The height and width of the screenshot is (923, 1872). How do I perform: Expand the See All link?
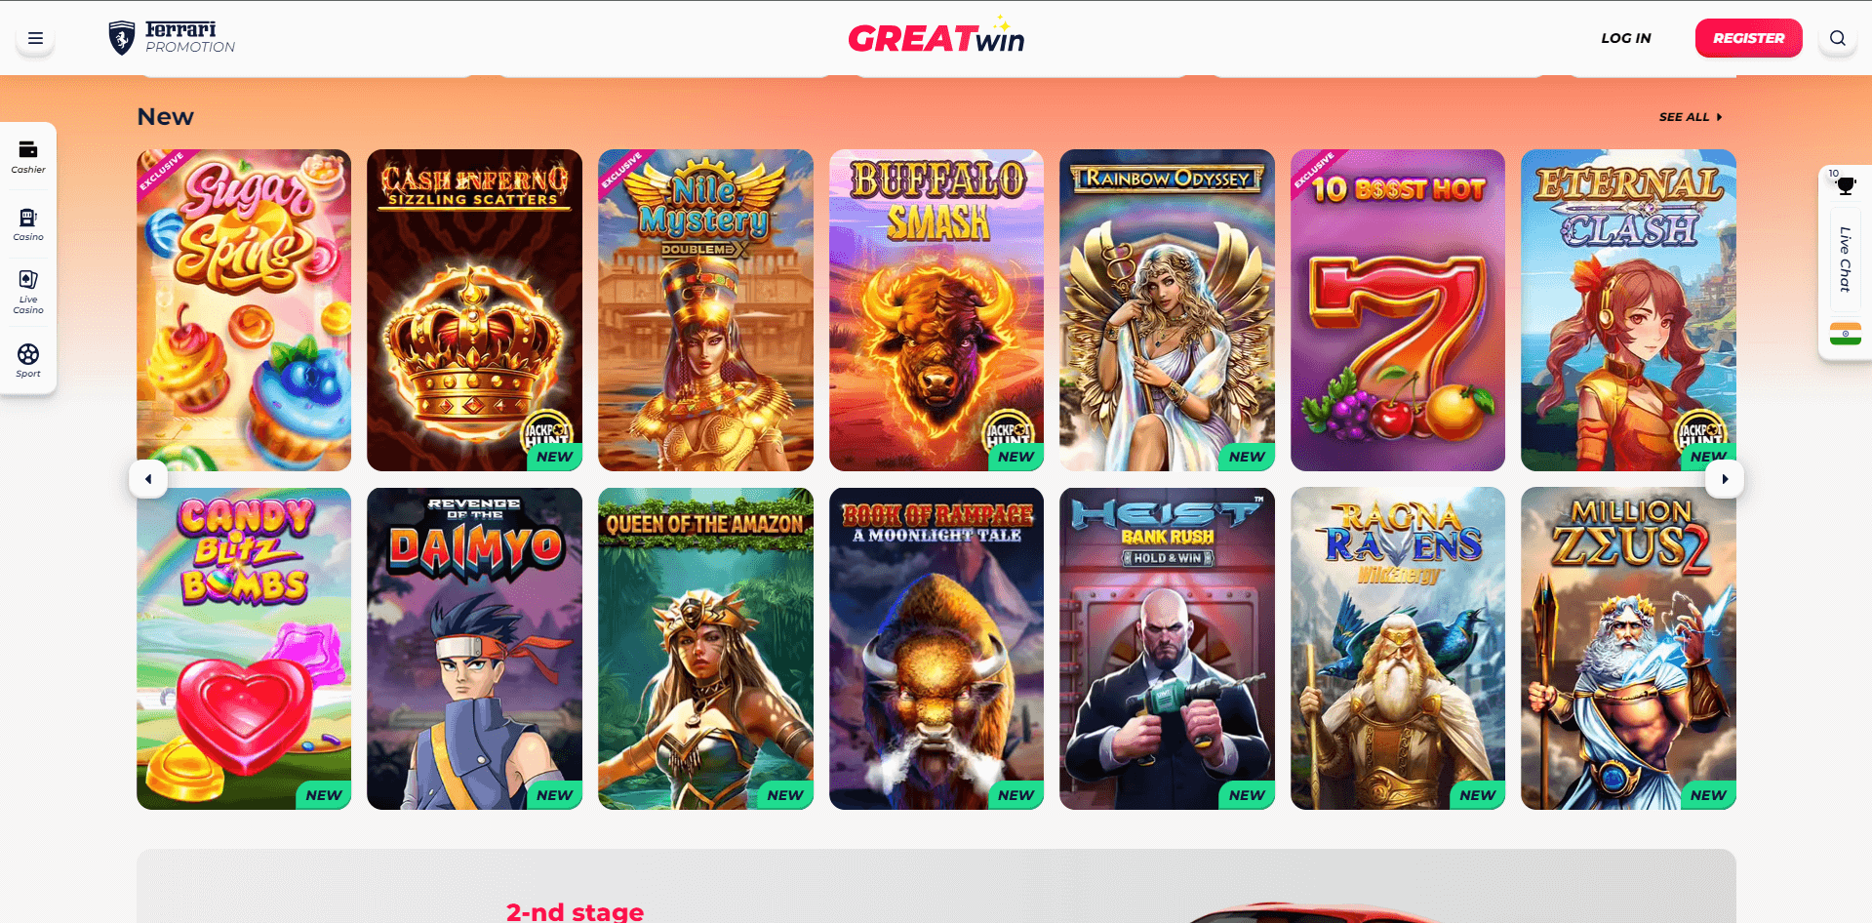(1691, 117)
